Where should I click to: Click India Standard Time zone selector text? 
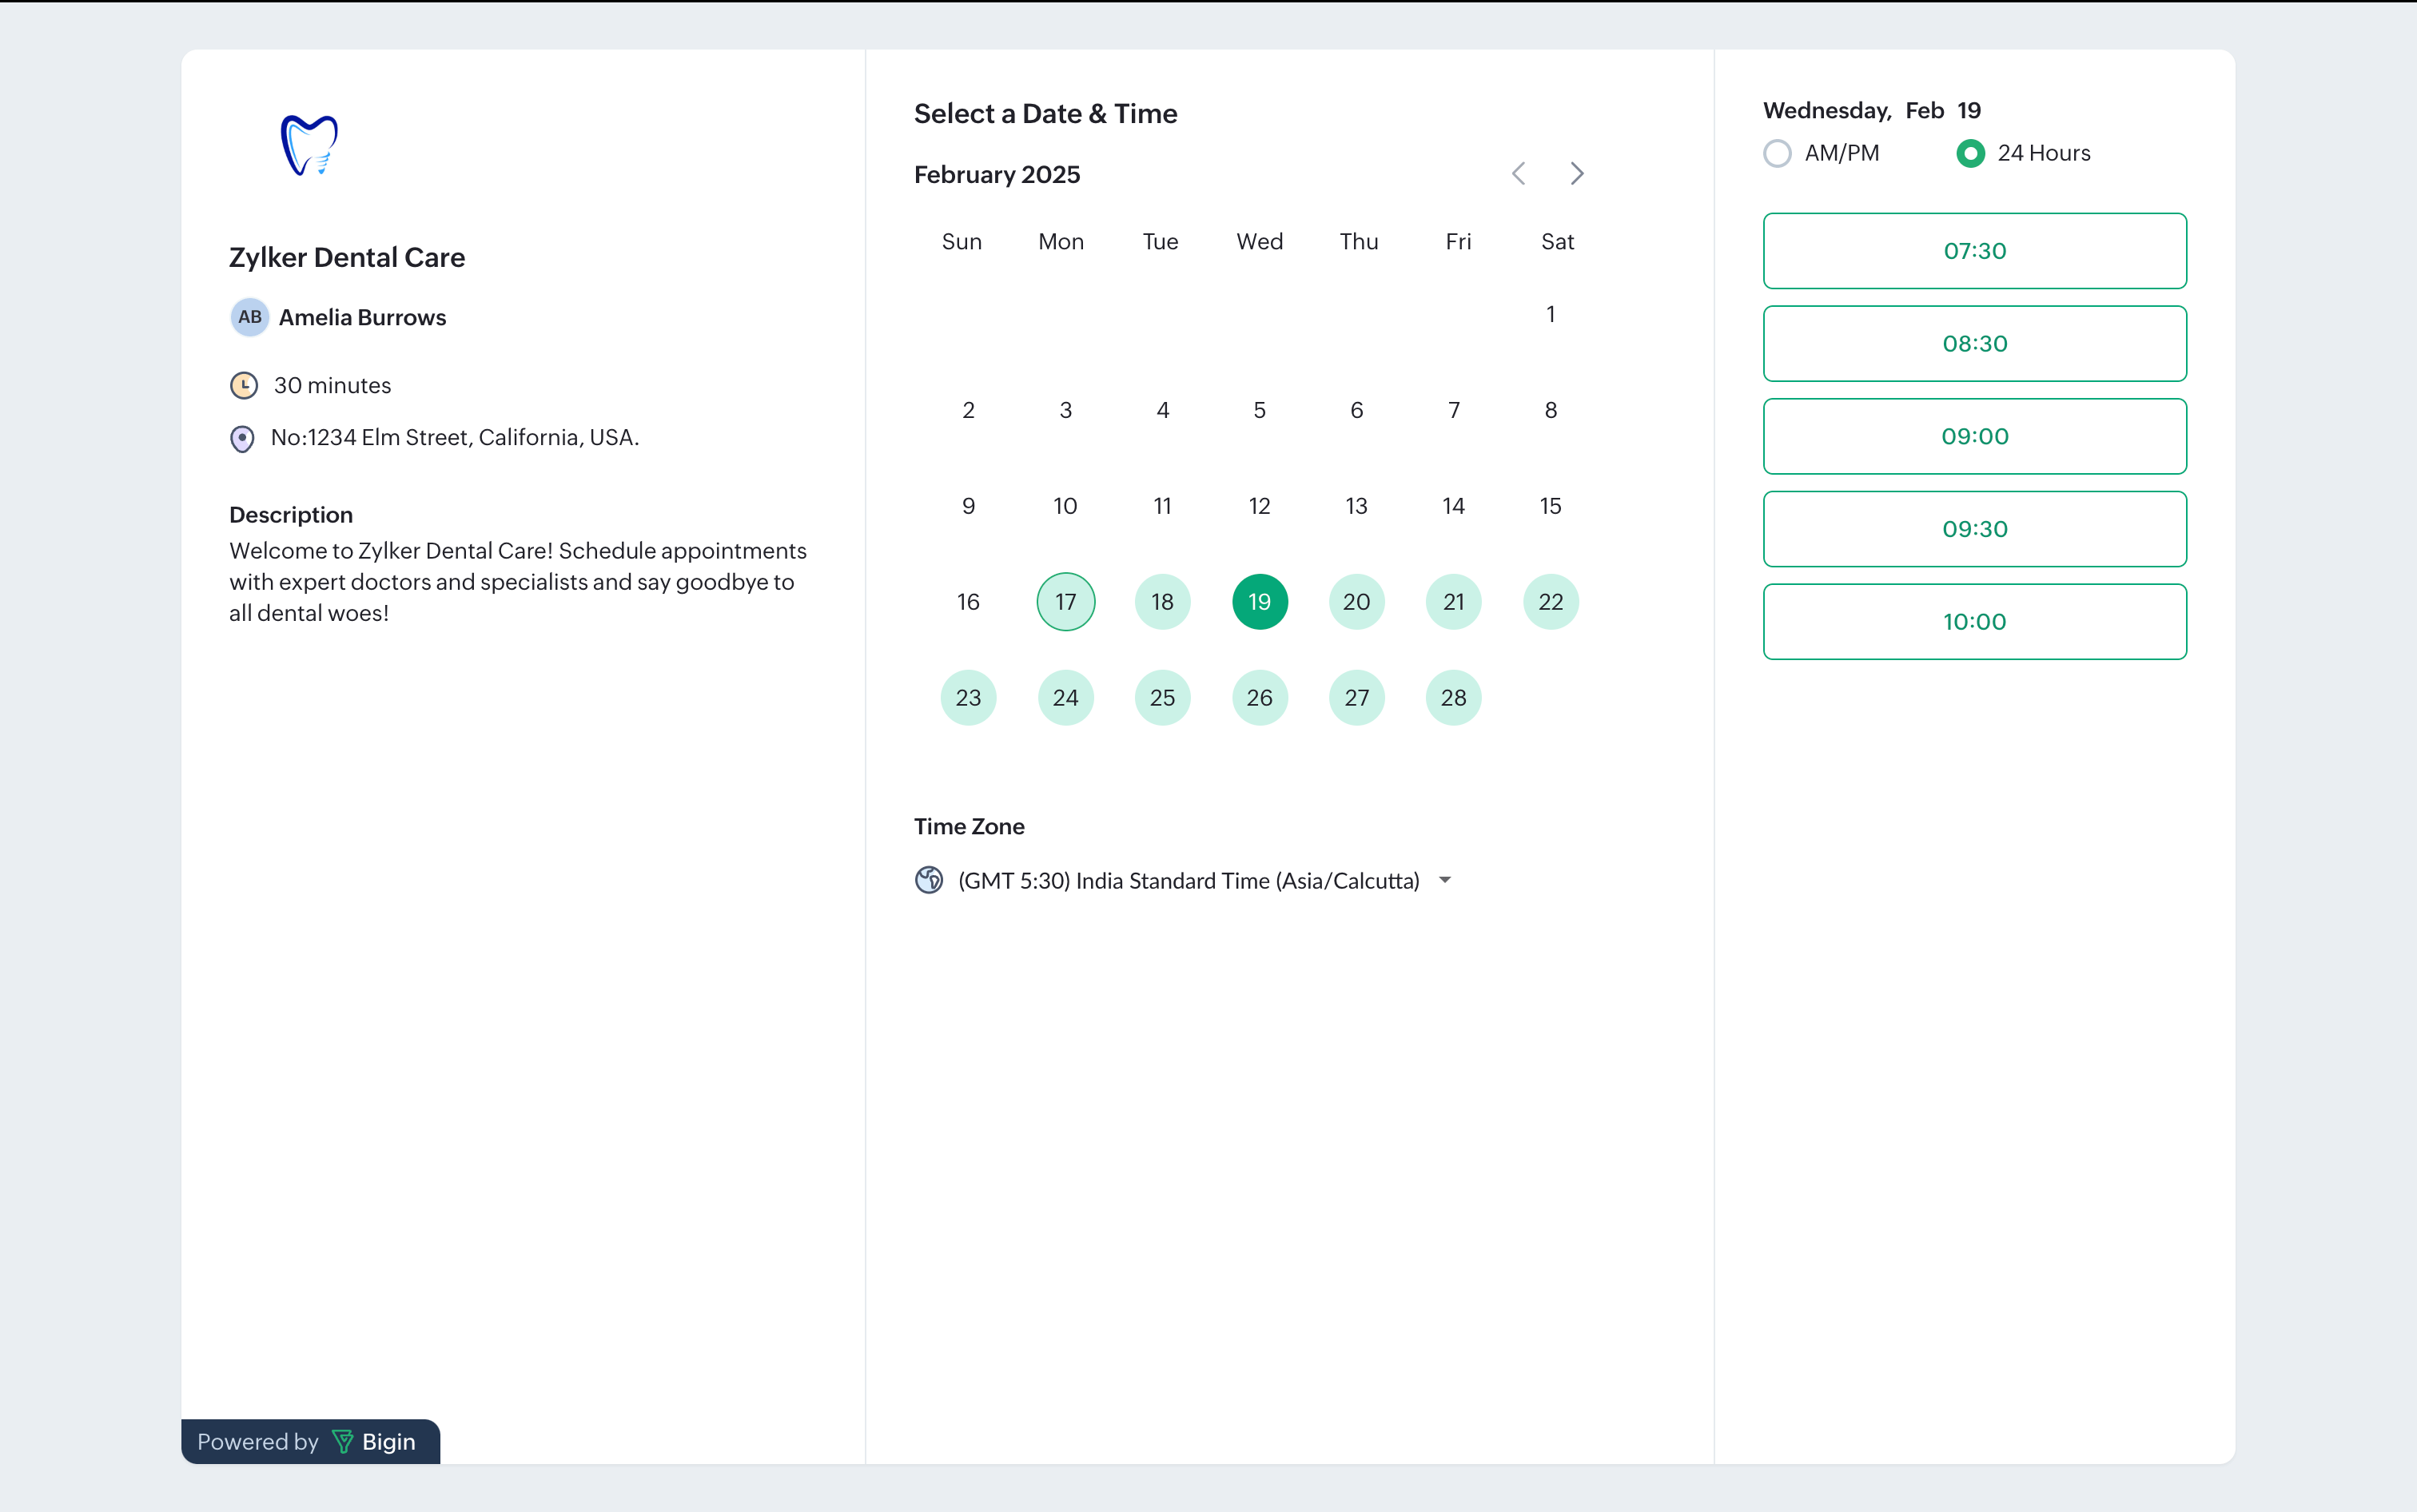1188,880
